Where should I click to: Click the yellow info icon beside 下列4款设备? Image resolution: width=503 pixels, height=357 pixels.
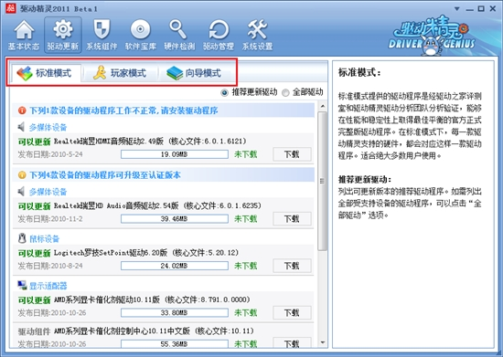pyautogui.click(x=22, y=175)
